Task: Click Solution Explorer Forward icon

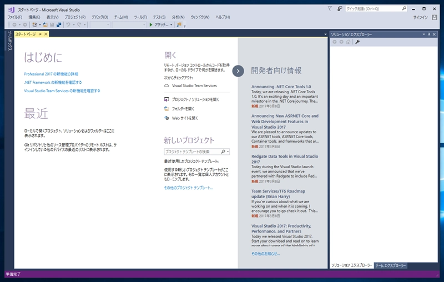Action: click(341, 42)
